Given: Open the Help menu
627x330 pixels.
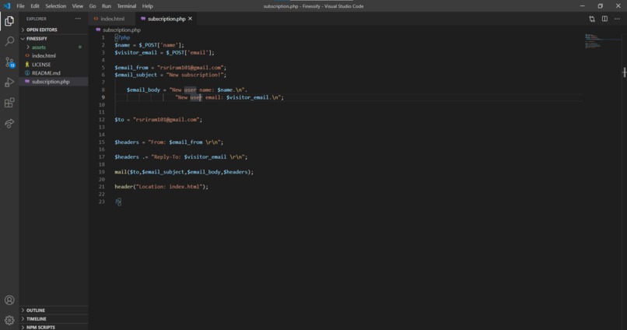Looking at the screenshot, I should (x=148, y=6).
